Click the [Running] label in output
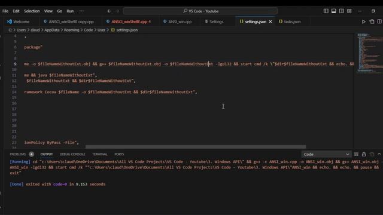The height and width of the screenshot is (215, 383). click(20, 162)
